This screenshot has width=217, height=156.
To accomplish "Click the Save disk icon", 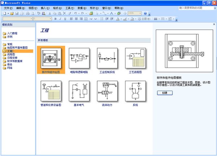I will coord(17,13).
